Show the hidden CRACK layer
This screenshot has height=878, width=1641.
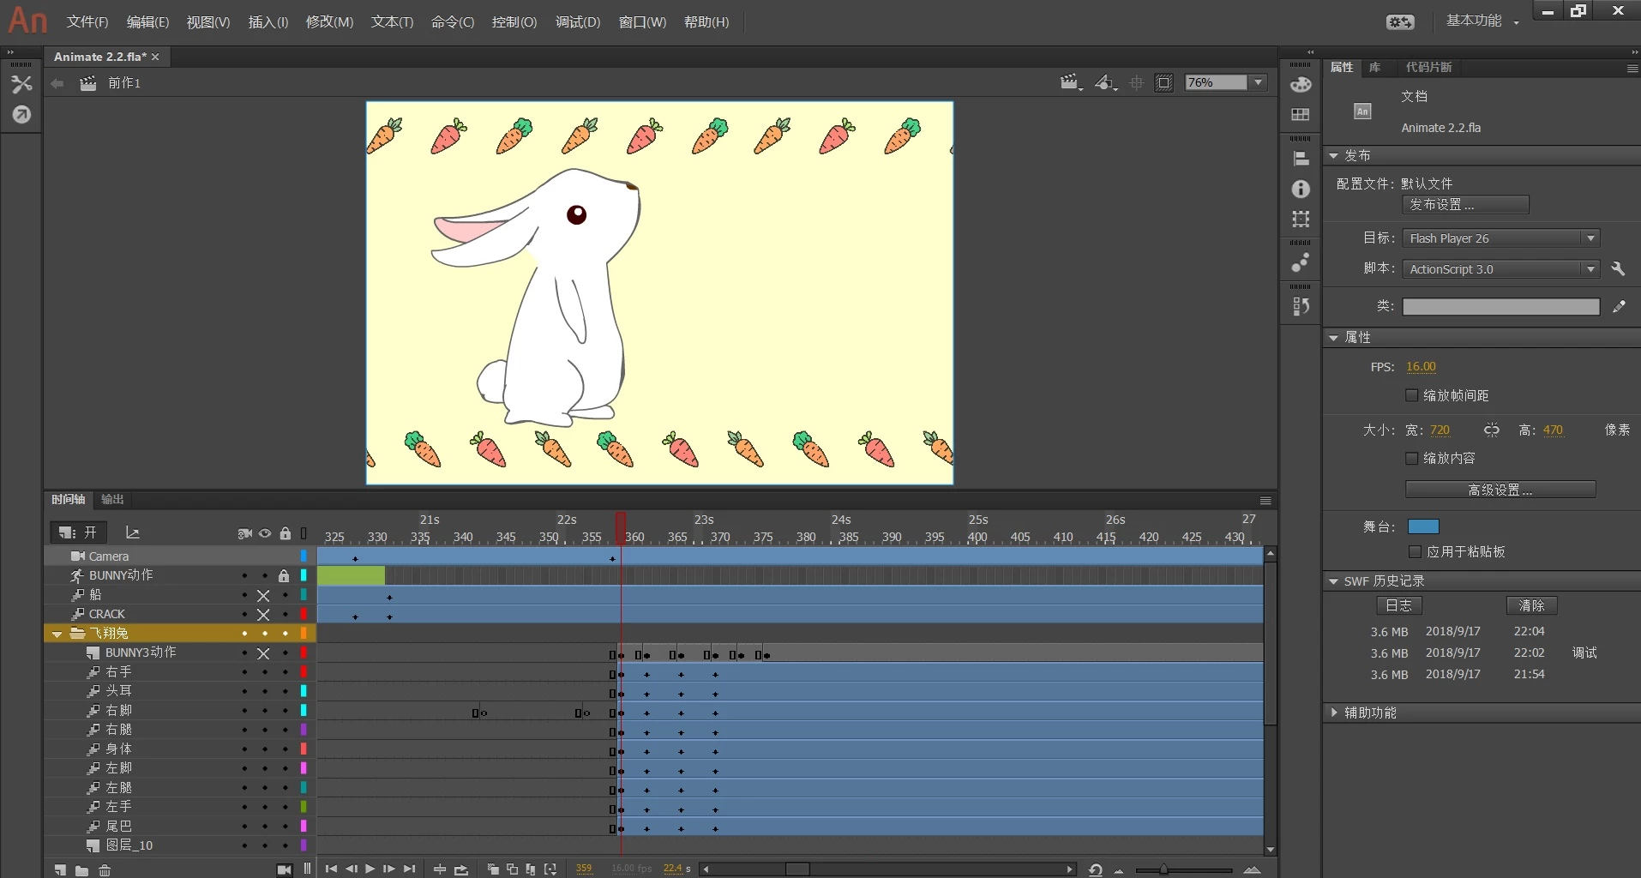(x=263, y=615)
